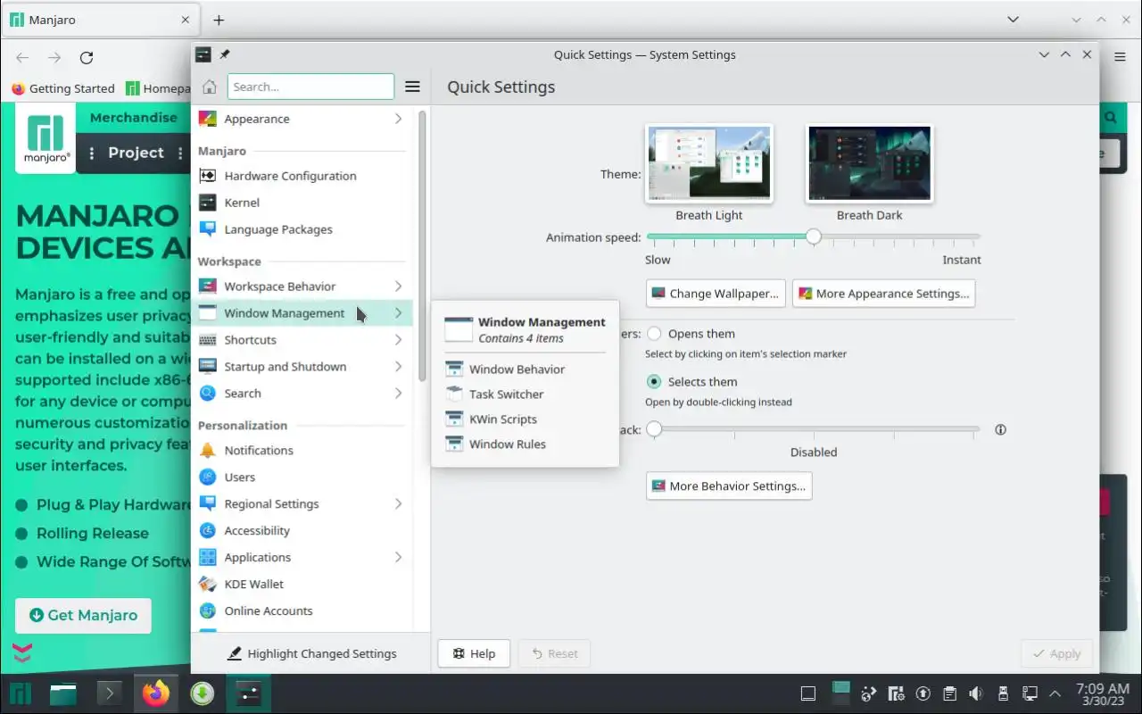This screenshot has height=714, width=1142.
Task: Click the Window Rules icon in popup
Action: [x=454, y=444]
